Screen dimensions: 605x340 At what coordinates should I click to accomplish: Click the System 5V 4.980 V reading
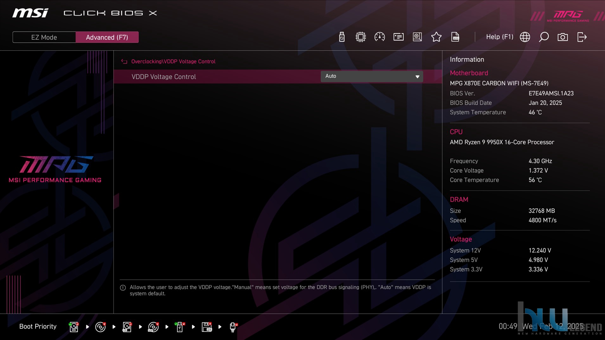click(538, 260)
